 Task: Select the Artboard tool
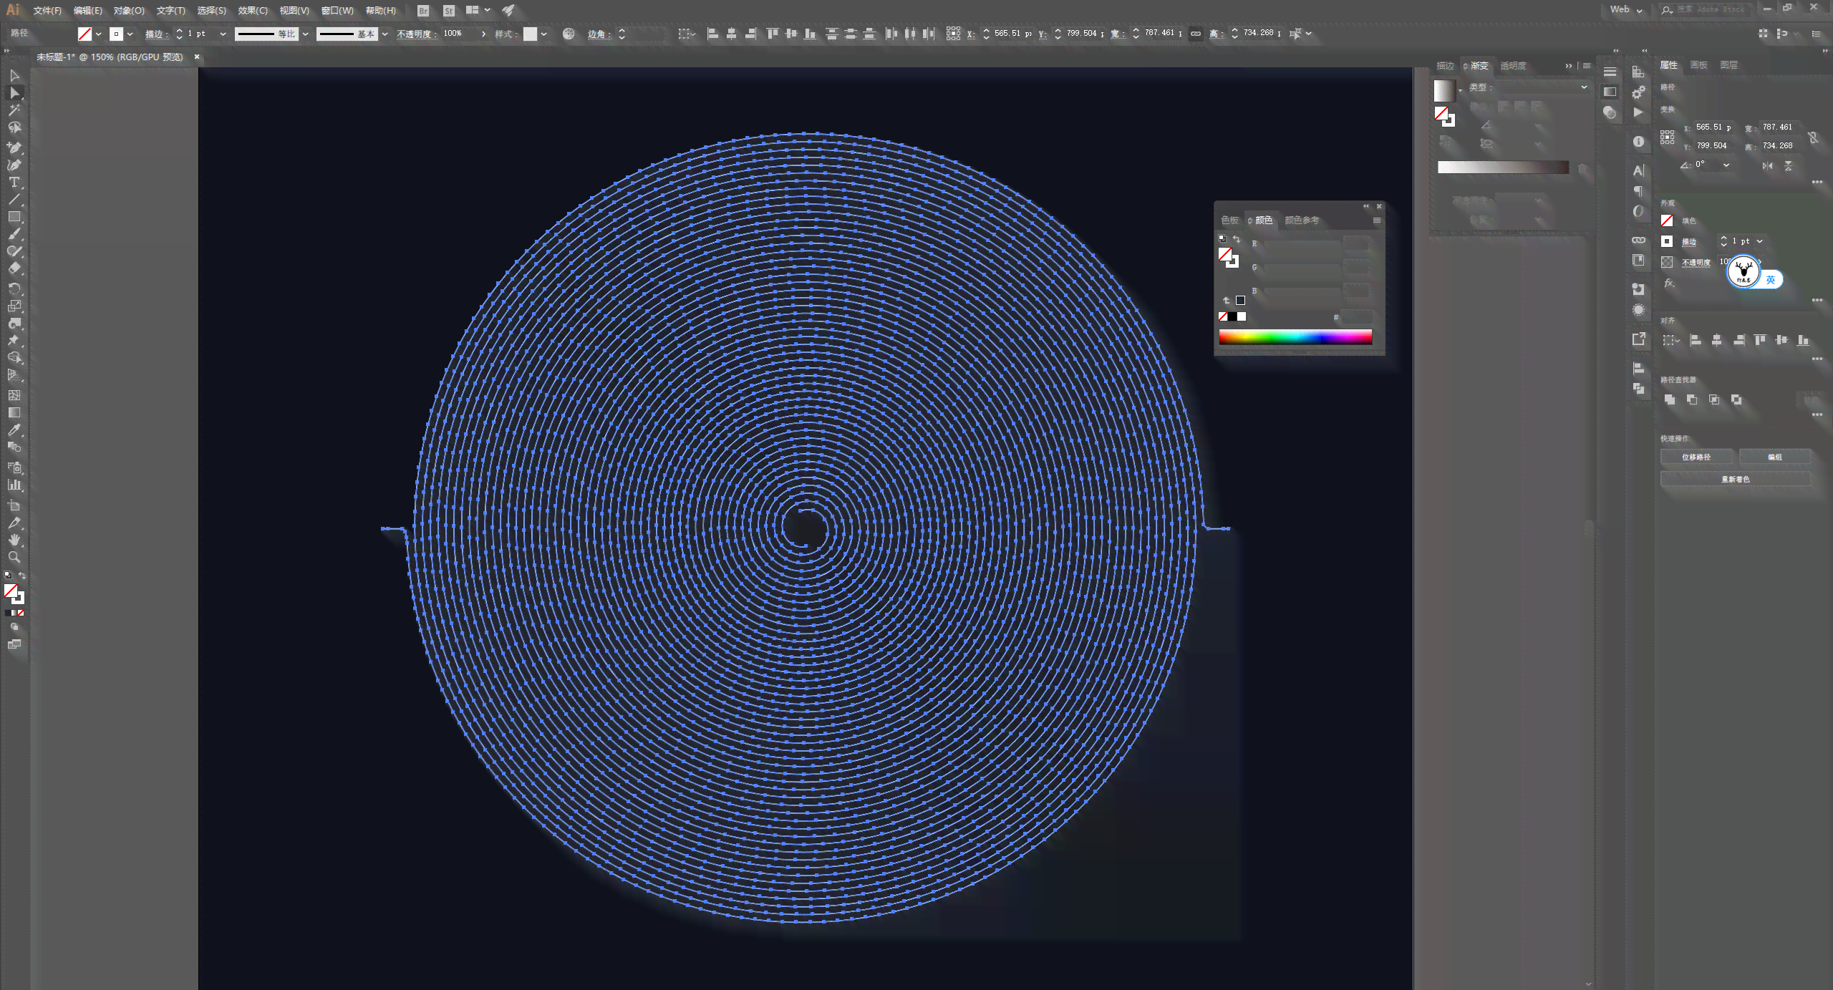pos(14,505)
